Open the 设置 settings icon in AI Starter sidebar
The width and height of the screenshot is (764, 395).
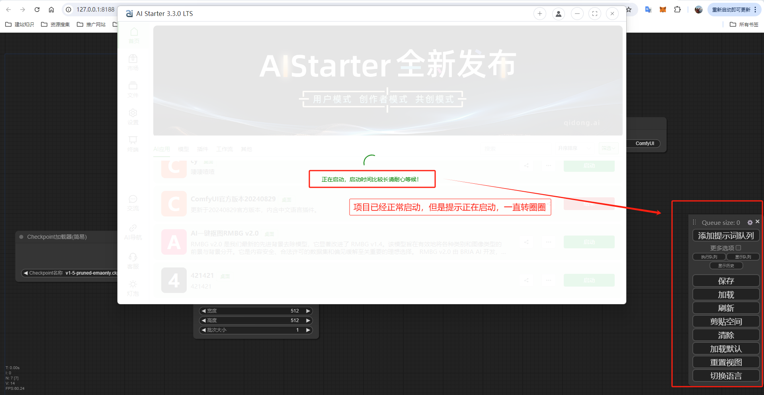(x=133, y=113)
